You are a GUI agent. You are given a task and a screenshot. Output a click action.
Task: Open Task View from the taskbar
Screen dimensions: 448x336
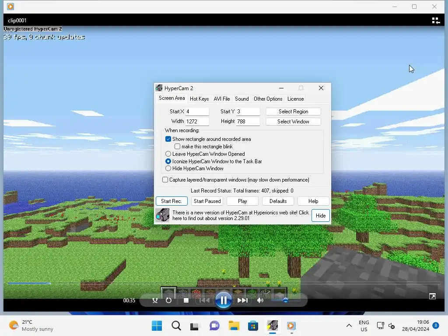point(195,325)
